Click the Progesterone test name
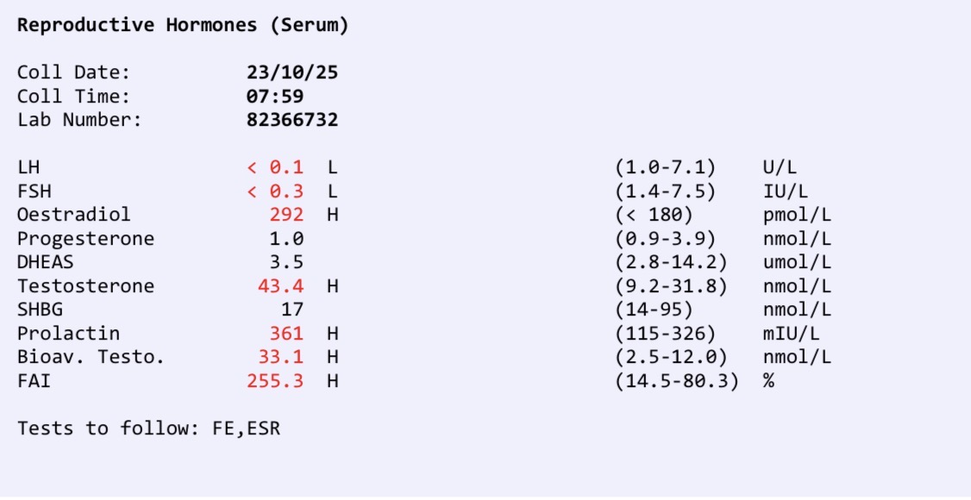Image resolution: width=971 pixels, height=500 pixels. 85,239
